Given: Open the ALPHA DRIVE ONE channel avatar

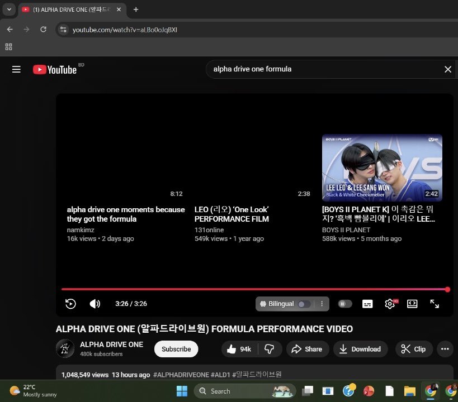Looking at the screenshot, I should (x=65, y=348).
